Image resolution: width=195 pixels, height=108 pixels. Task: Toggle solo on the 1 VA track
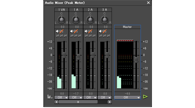click(x=62, y=31)
